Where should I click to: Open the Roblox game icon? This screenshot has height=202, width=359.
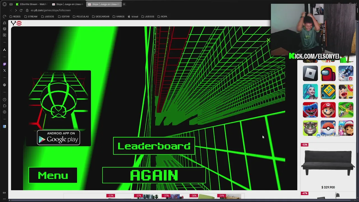click(310, 74)
